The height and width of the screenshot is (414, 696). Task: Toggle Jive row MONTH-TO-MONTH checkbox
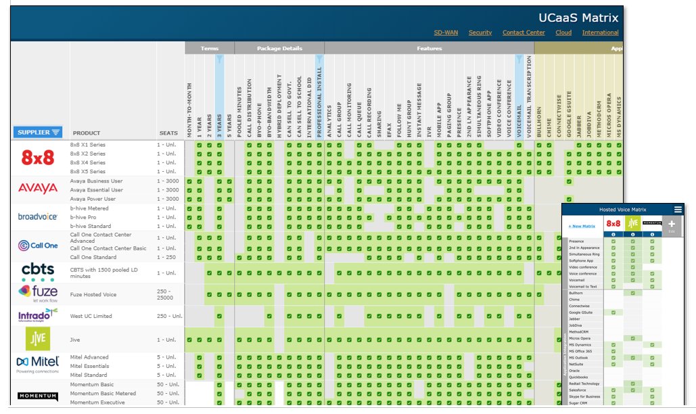(x=189, y=340)
